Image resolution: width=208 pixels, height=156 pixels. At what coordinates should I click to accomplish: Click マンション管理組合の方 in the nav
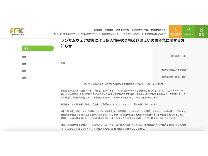pyautogui.click(x=65, y=34)
